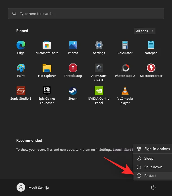The height and width of the screenshot is (196, 172).
Task: Click the 'Type here to search' box
Action: (86, 14)
